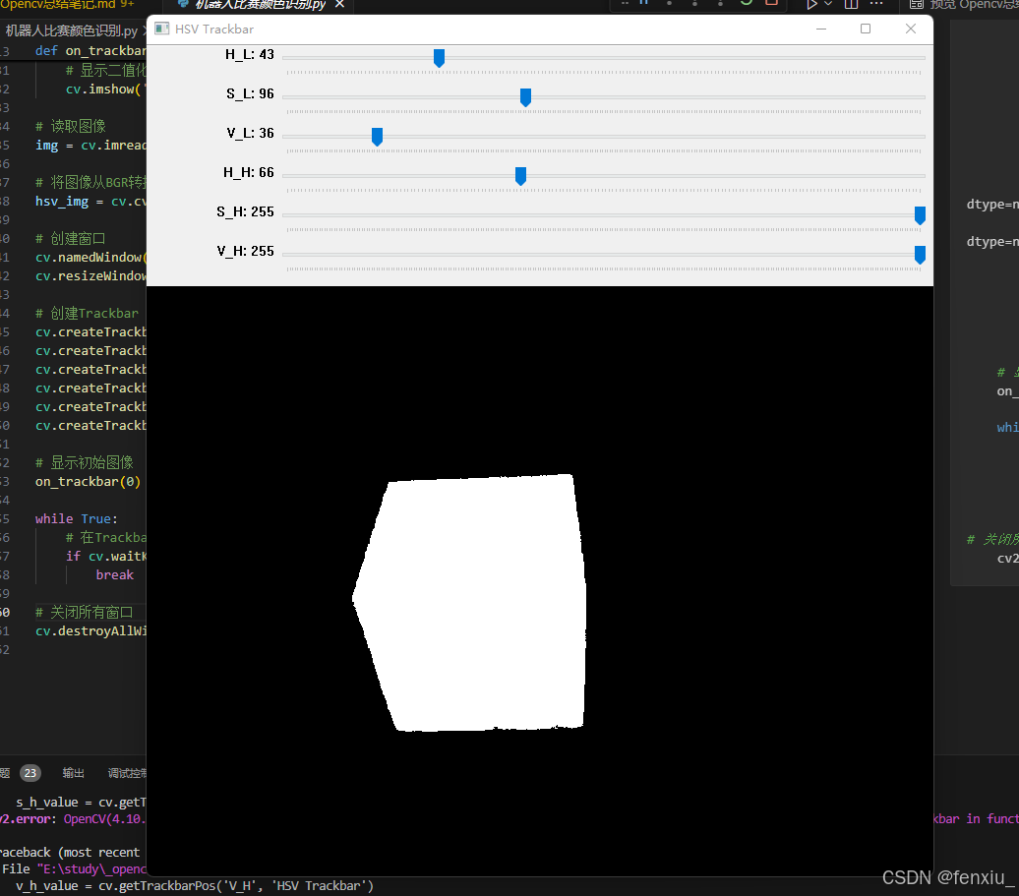Click the debug pause icon
This screenshot has height=896, width=1019.
coord(644,3)
